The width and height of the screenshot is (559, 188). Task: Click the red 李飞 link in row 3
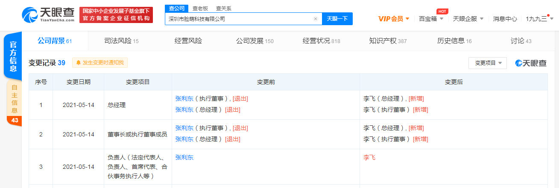tap(369, 157)
